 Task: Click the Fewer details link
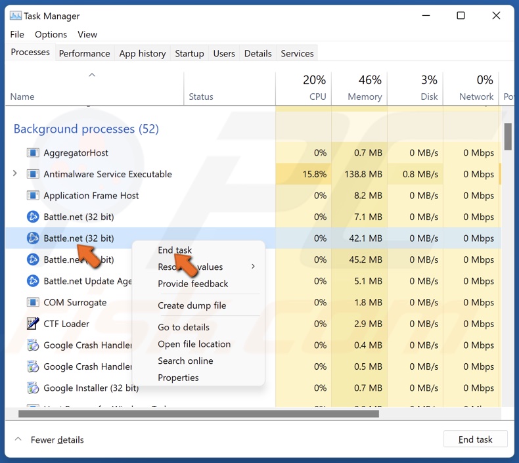(x=57, y=440)
